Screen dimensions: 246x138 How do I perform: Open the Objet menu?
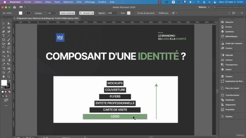[x=48, y=2]
